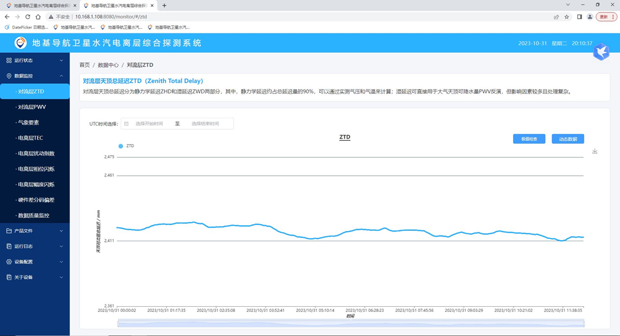The image size is (620, 336).
Task: Open DatePicker 日期选... bookmark
Action: (x=26, y=27)
